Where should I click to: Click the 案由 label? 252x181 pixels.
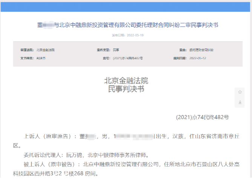coord(183,50)
